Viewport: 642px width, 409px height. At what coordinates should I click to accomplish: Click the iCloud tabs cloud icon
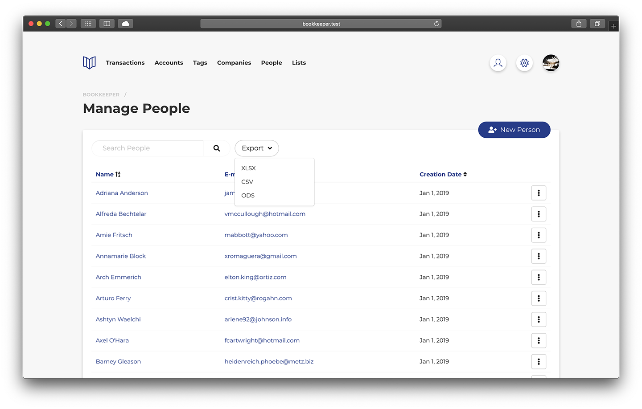[126, 24]
